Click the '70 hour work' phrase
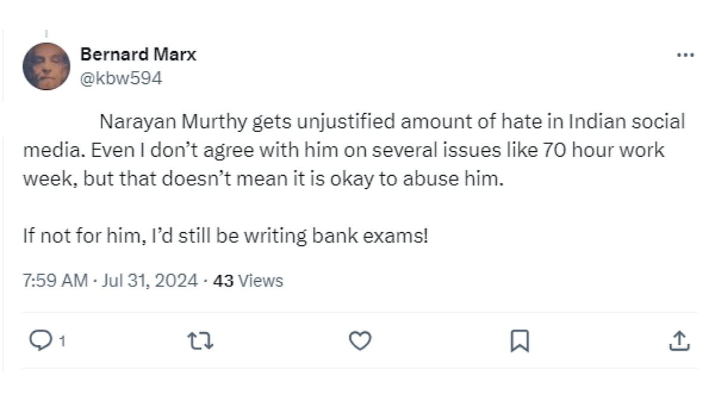 click(603, 150)
